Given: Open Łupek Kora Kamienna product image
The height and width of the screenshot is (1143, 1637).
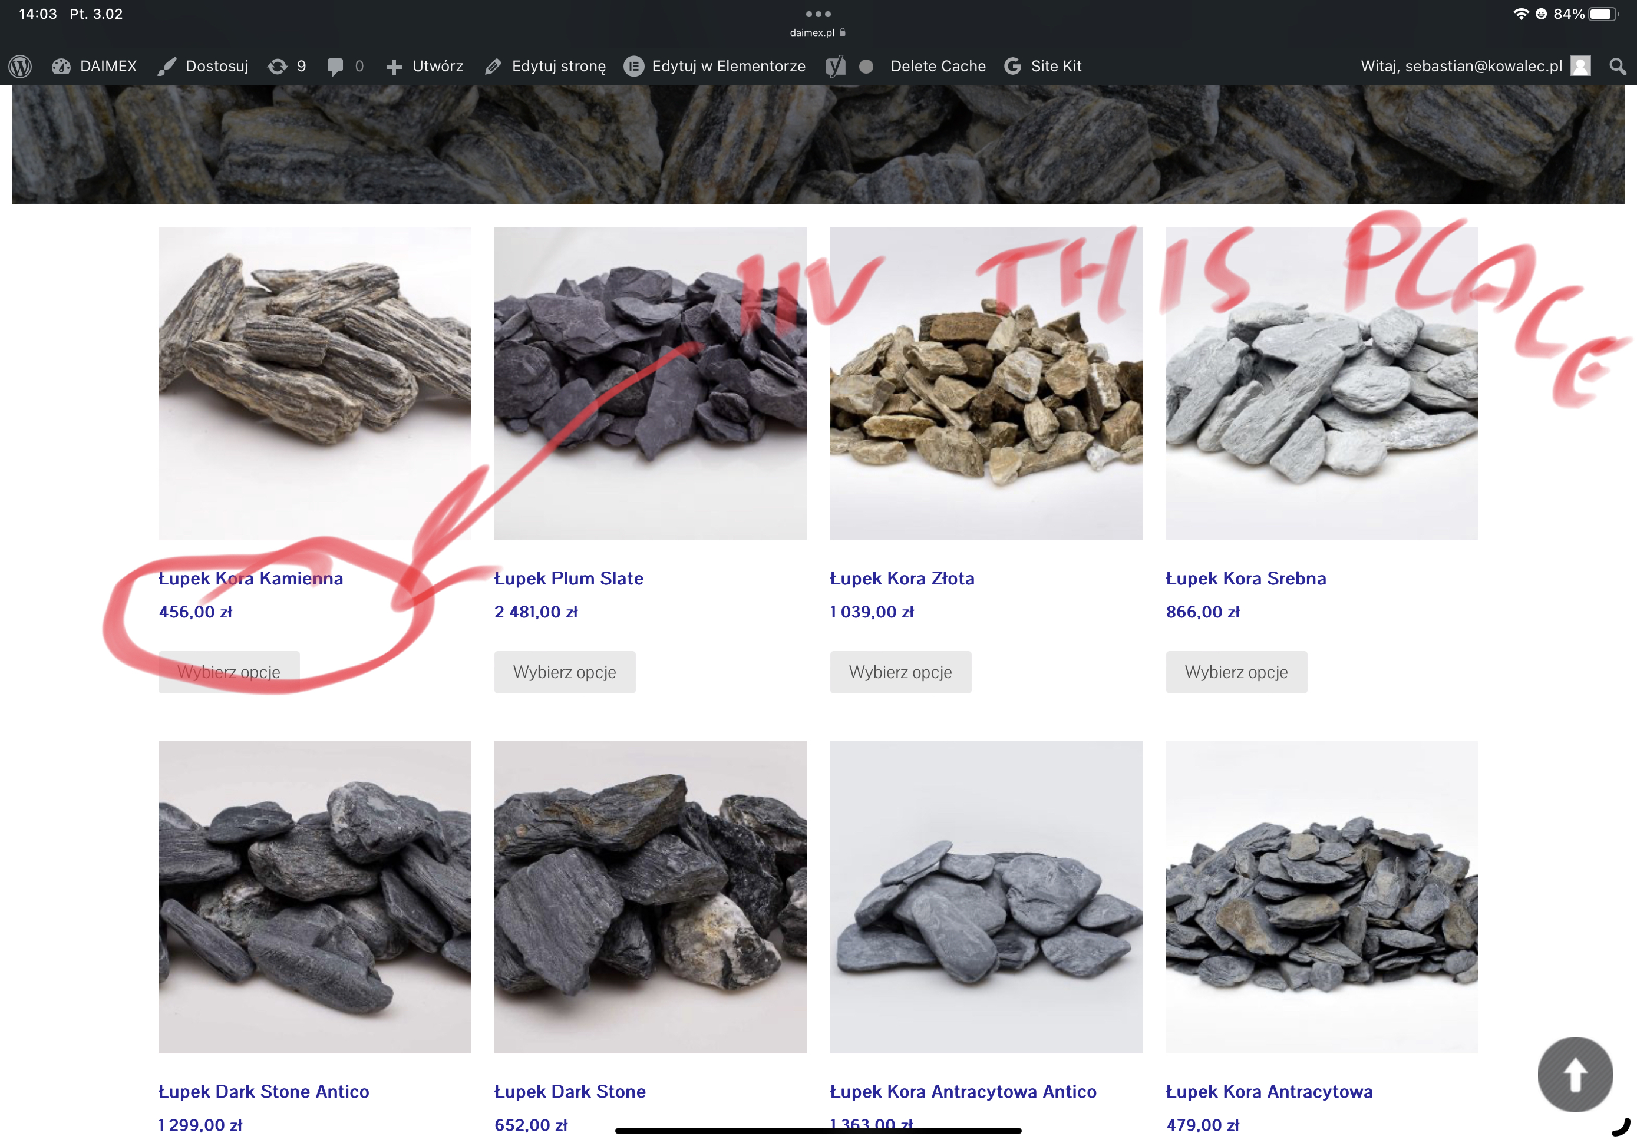Looking at the screenshot, I should 315,383.
